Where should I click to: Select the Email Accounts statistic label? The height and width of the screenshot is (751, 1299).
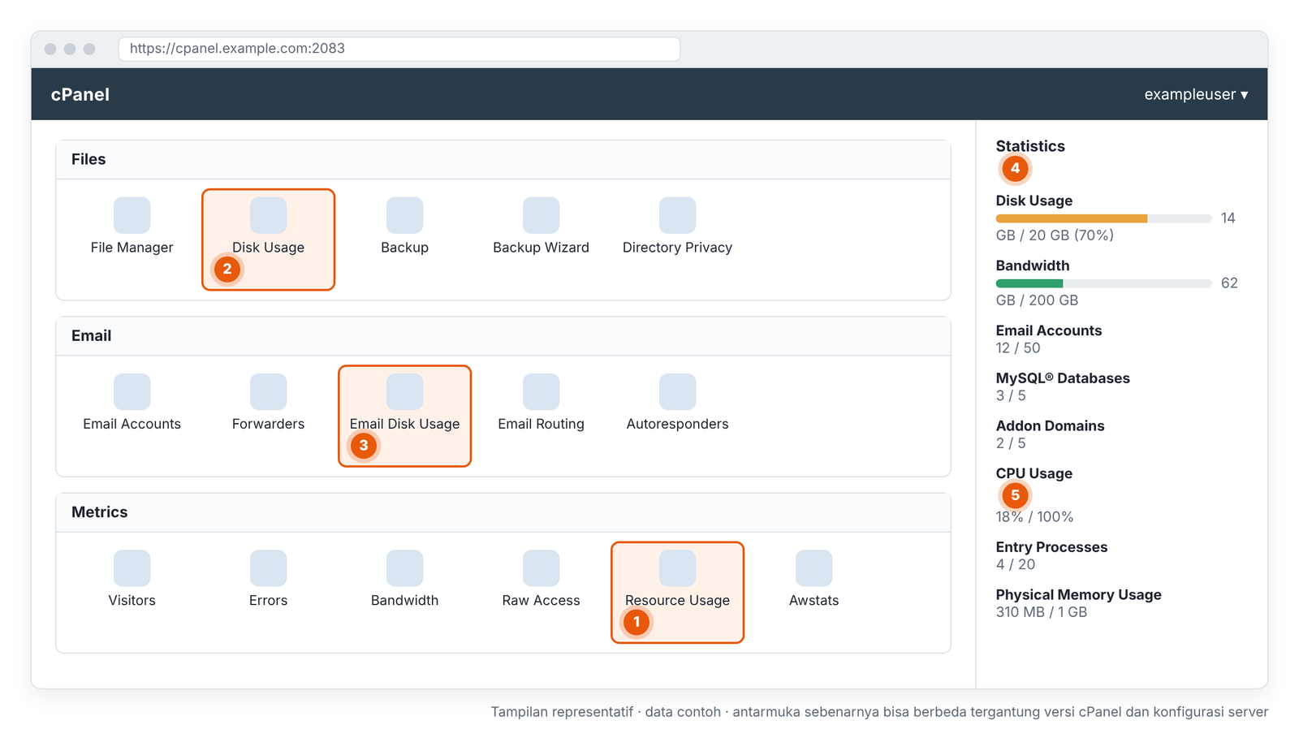tap(1049, 330)
